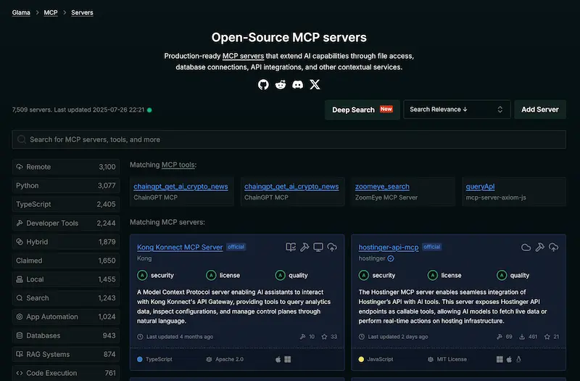Click the Apple icon on Kong Konnect card footer

click(278, 359)
